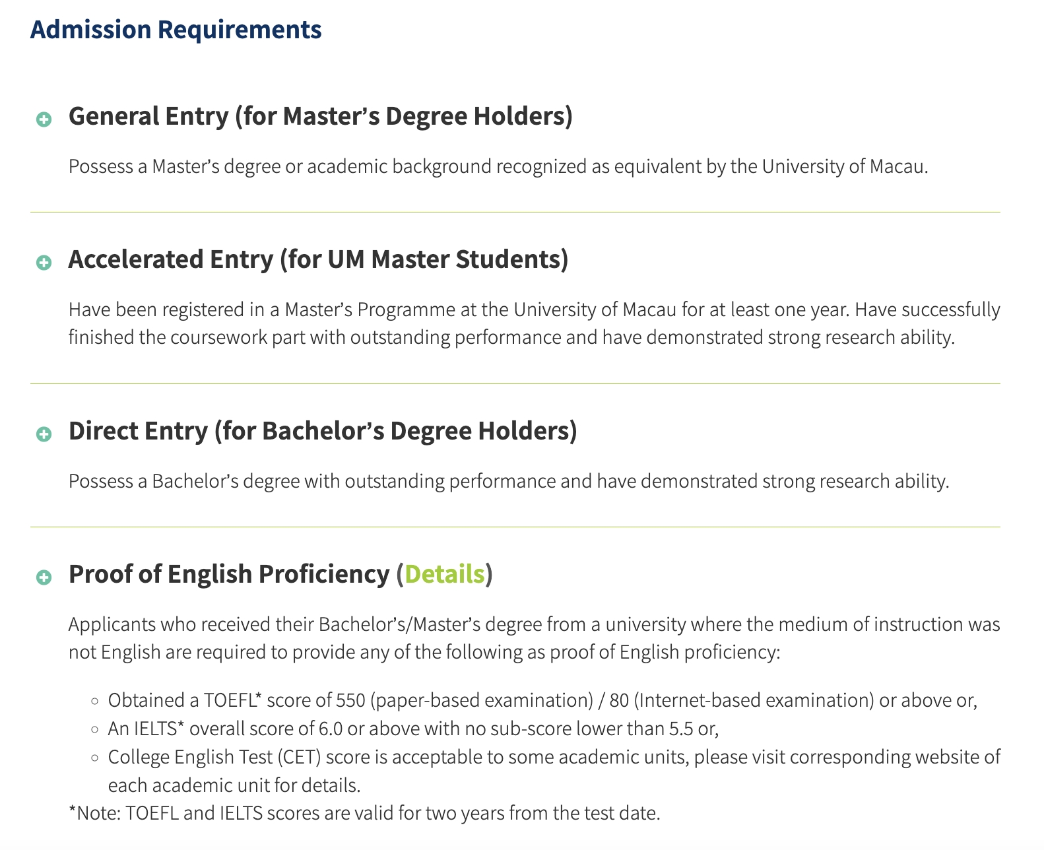1044x850 pixels.
Task: Click the medium of instruction paragraph
Action: tap(534, 638)
